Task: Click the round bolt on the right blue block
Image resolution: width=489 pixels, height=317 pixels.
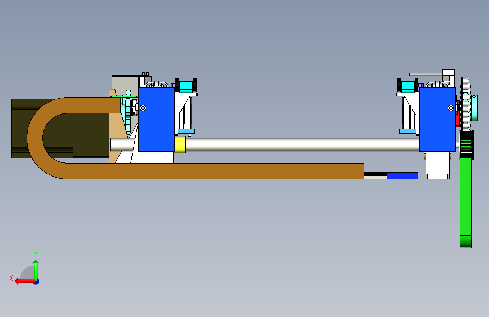Action: [x=451, y=108]
